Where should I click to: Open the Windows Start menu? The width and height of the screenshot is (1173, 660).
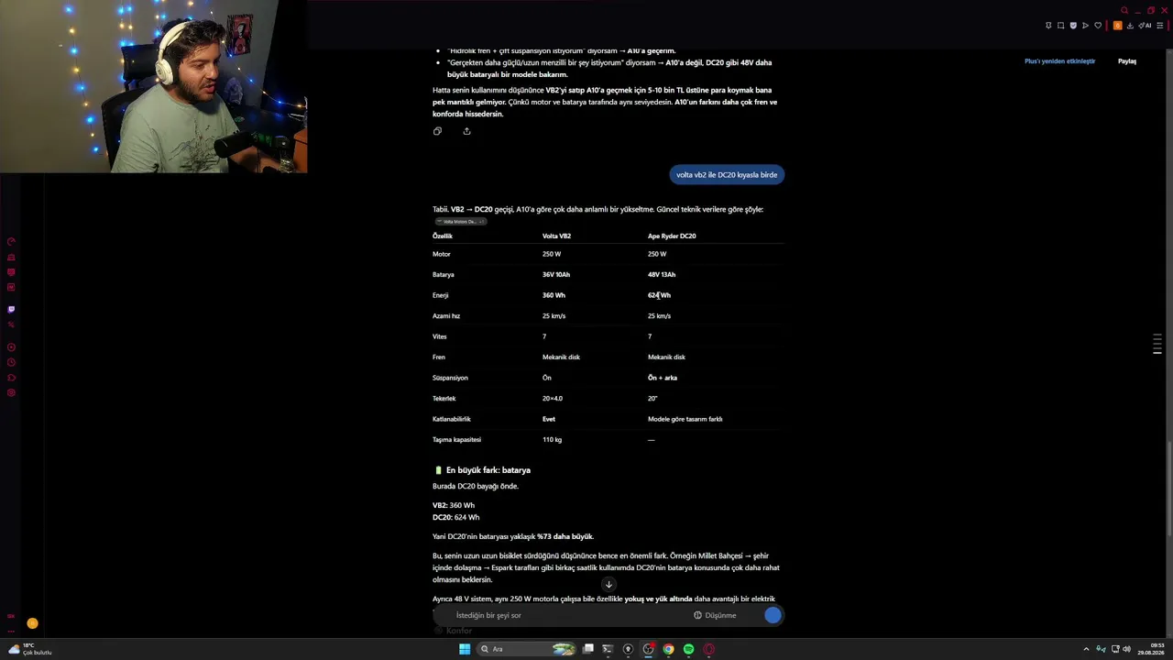point(465,649)
